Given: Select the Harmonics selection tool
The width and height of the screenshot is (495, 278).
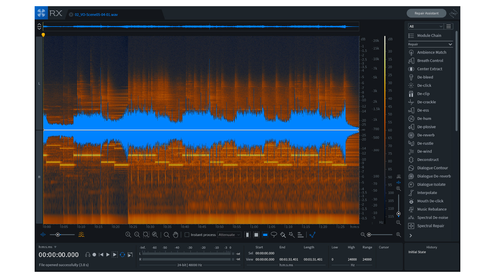Looking at the screenshot, I should [300, 235].
